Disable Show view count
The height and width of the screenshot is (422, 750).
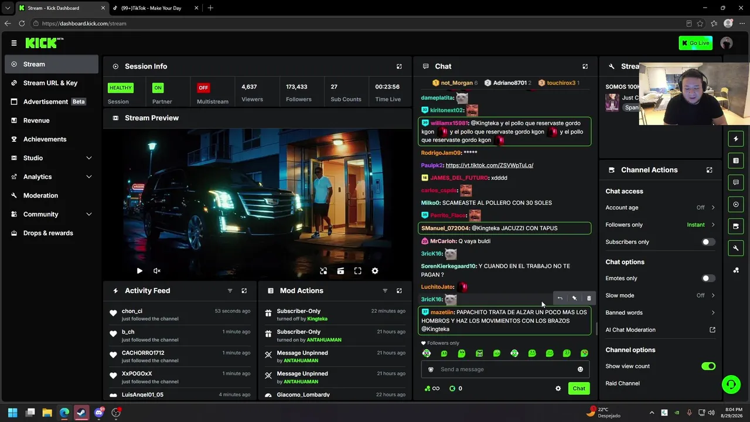point(708,366)
